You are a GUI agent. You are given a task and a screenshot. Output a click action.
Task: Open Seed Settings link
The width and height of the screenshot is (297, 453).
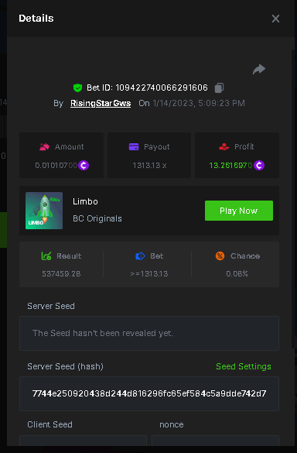coord(244,366)
